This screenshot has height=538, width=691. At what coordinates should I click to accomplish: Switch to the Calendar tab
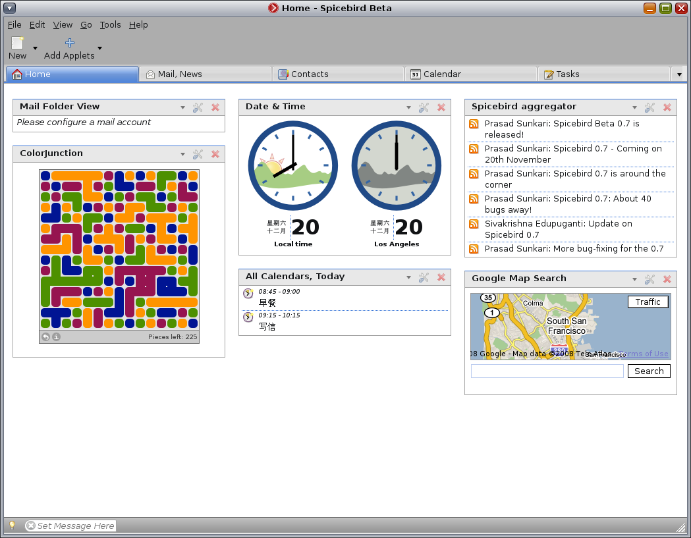[471, 74]
